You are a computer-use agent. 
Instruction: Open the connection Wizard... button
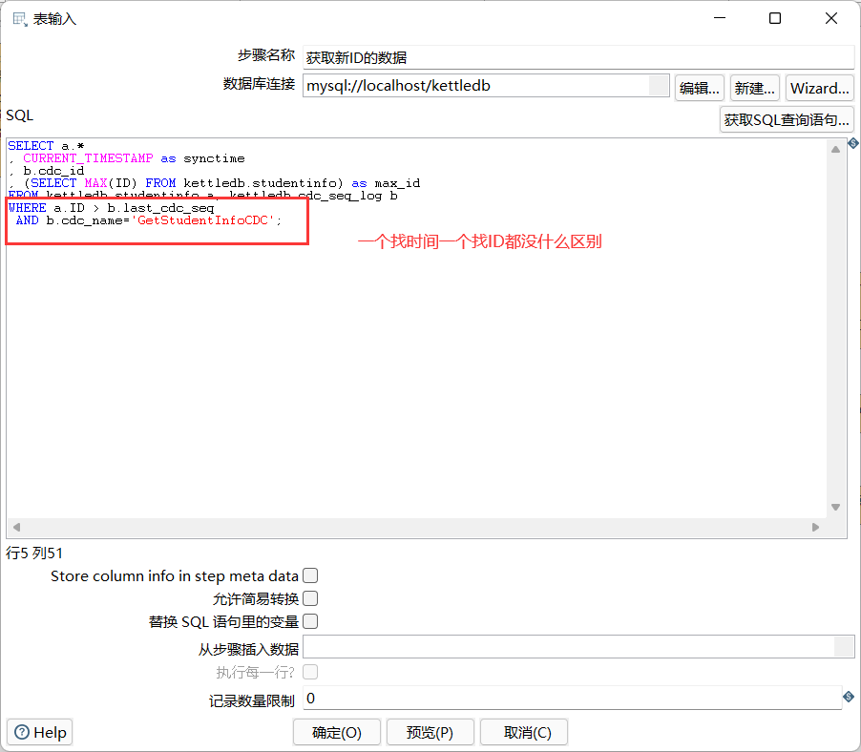pos(820,88)
